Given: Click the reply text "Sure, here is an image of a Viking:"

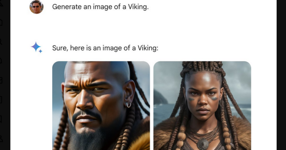Looking at the screenshot, I should coord(105,48).
